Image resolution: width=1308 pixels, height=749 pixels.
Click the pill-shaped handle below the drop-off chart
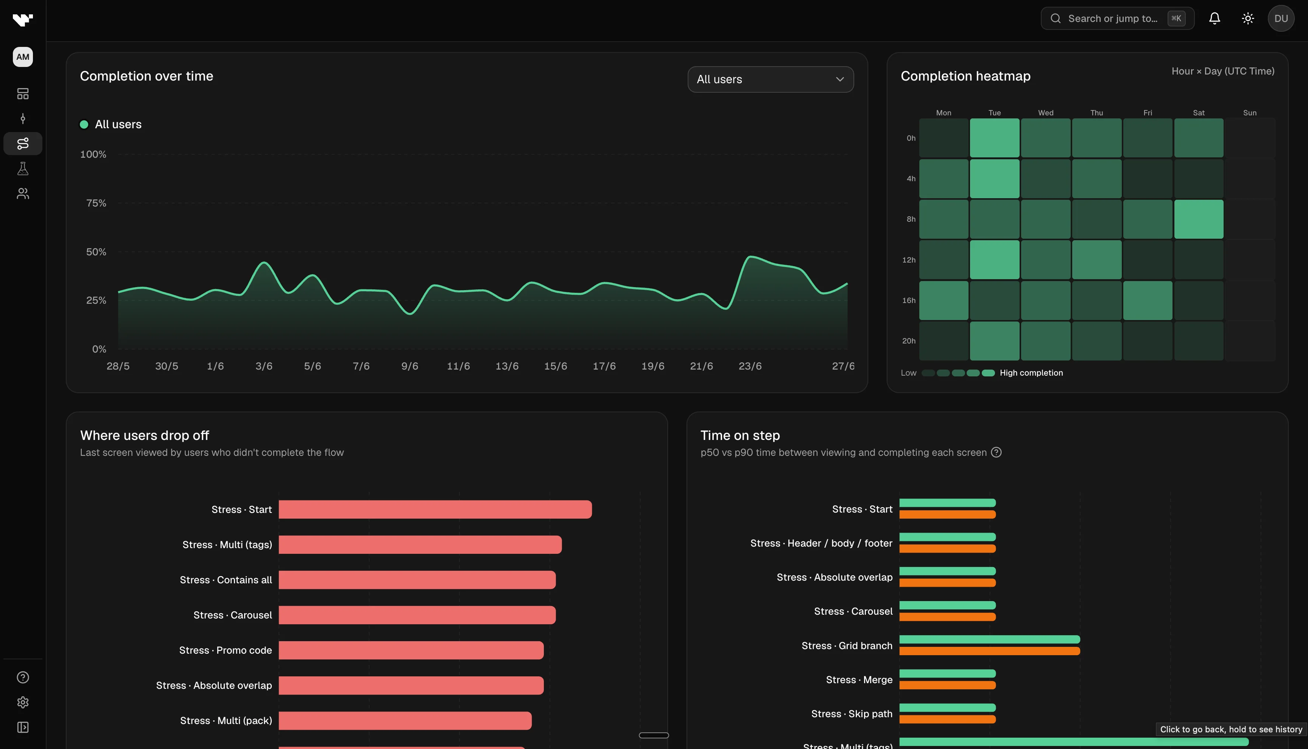[x=654, y=736]
